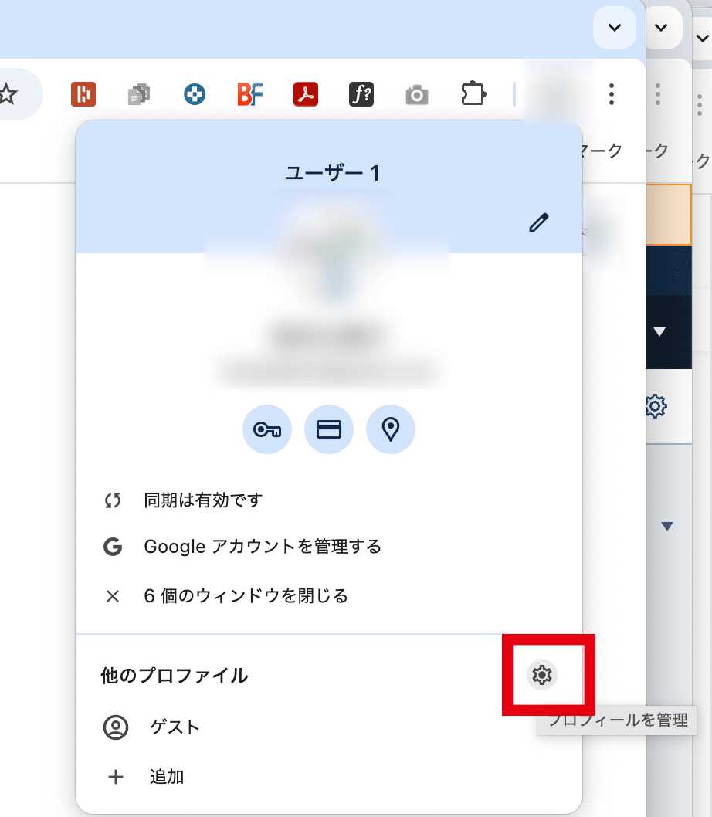Expand blue triangle dropdown in background window

pos(667,526)
